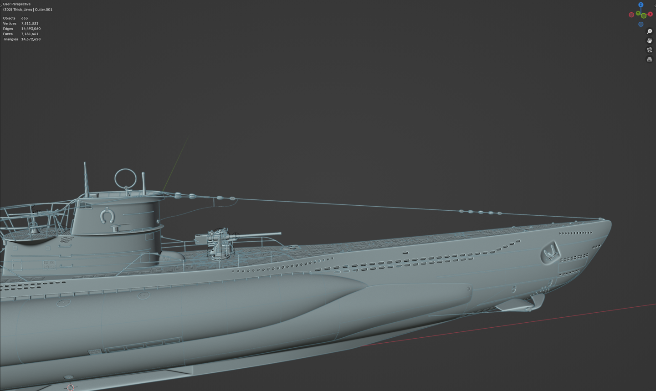The height and width of the screenshot is (391, 656).
Task: Toggle the camera view icon
Action: [x=650, y=50]
